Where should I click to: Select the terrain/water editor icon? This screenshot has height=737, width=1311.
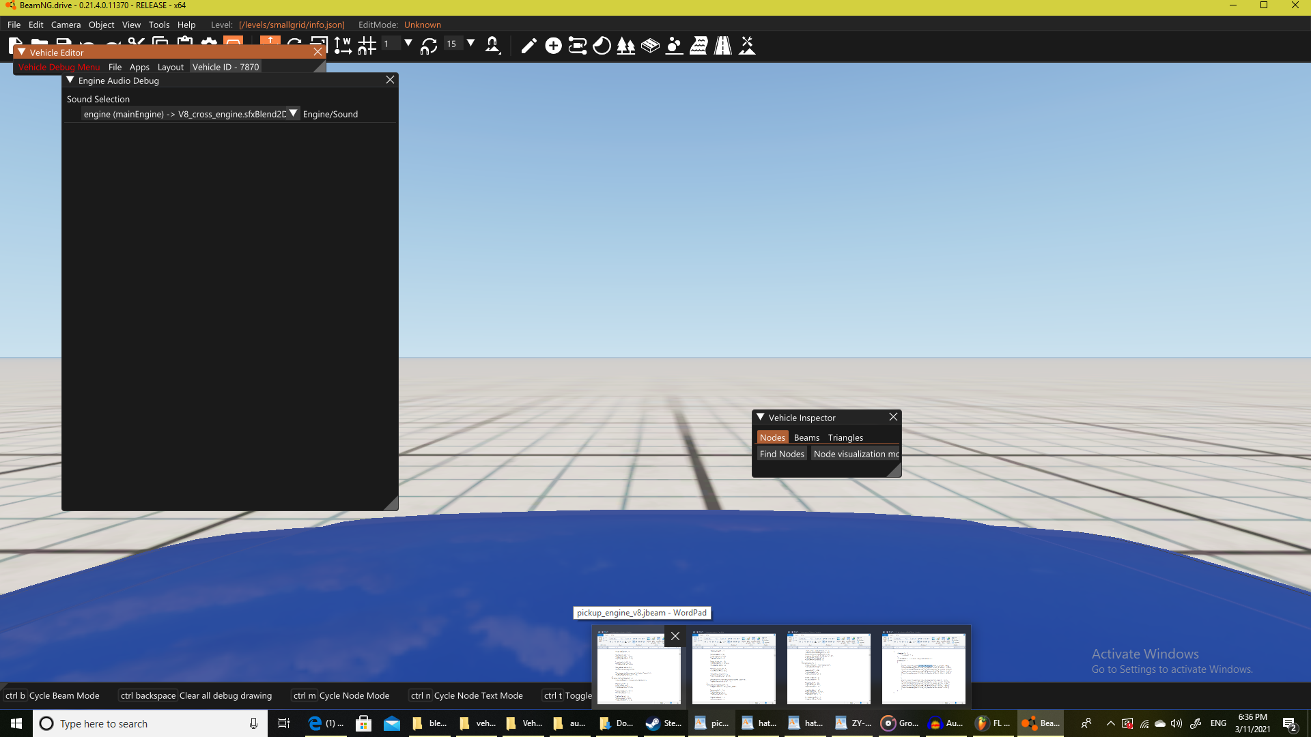pos(699,46)
